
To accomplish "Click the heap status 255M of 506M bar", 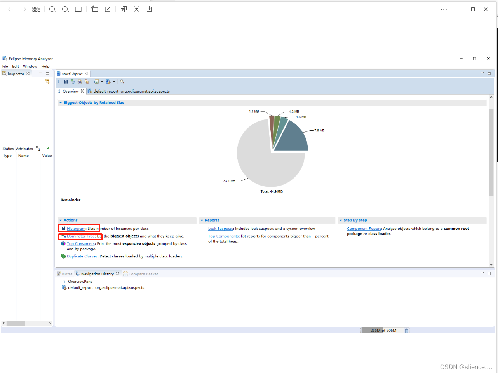I will (383, 331).
